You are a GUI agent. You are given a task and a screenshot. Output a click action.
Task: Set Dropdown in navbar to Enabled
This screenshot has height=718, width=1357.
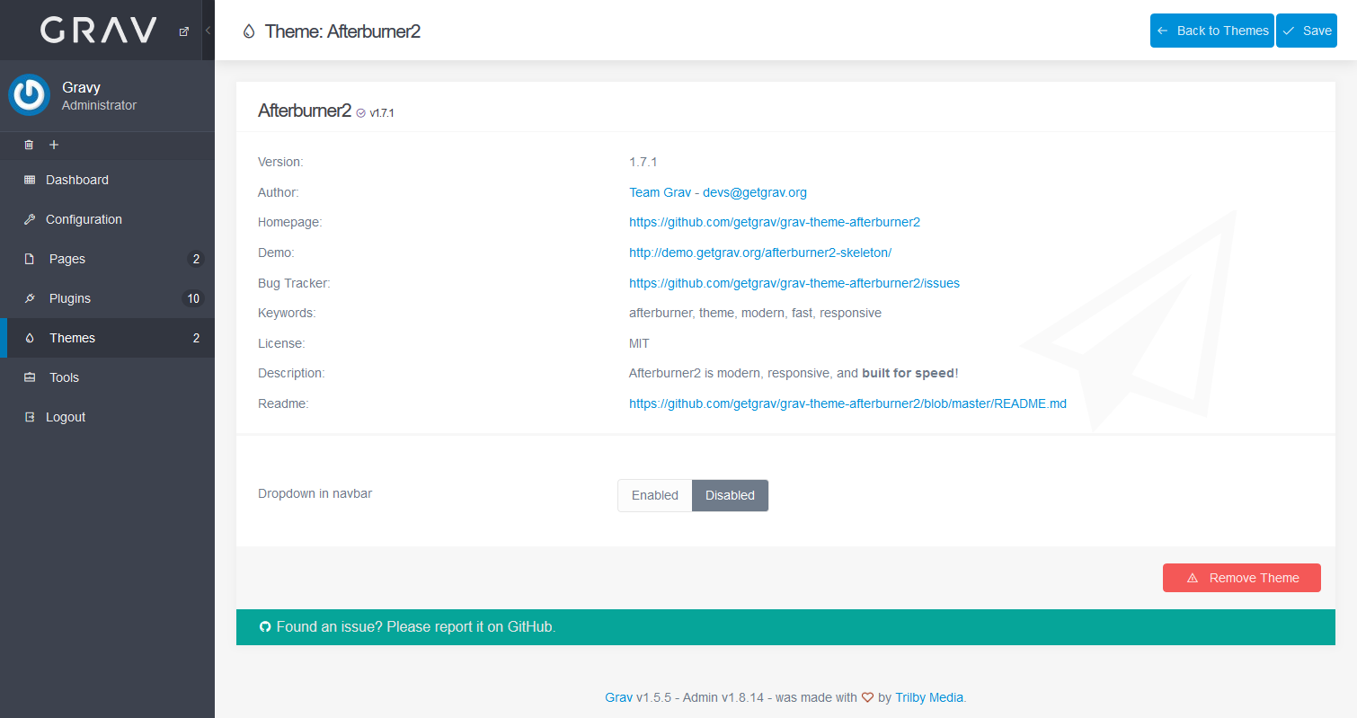[x=655, y=495]
